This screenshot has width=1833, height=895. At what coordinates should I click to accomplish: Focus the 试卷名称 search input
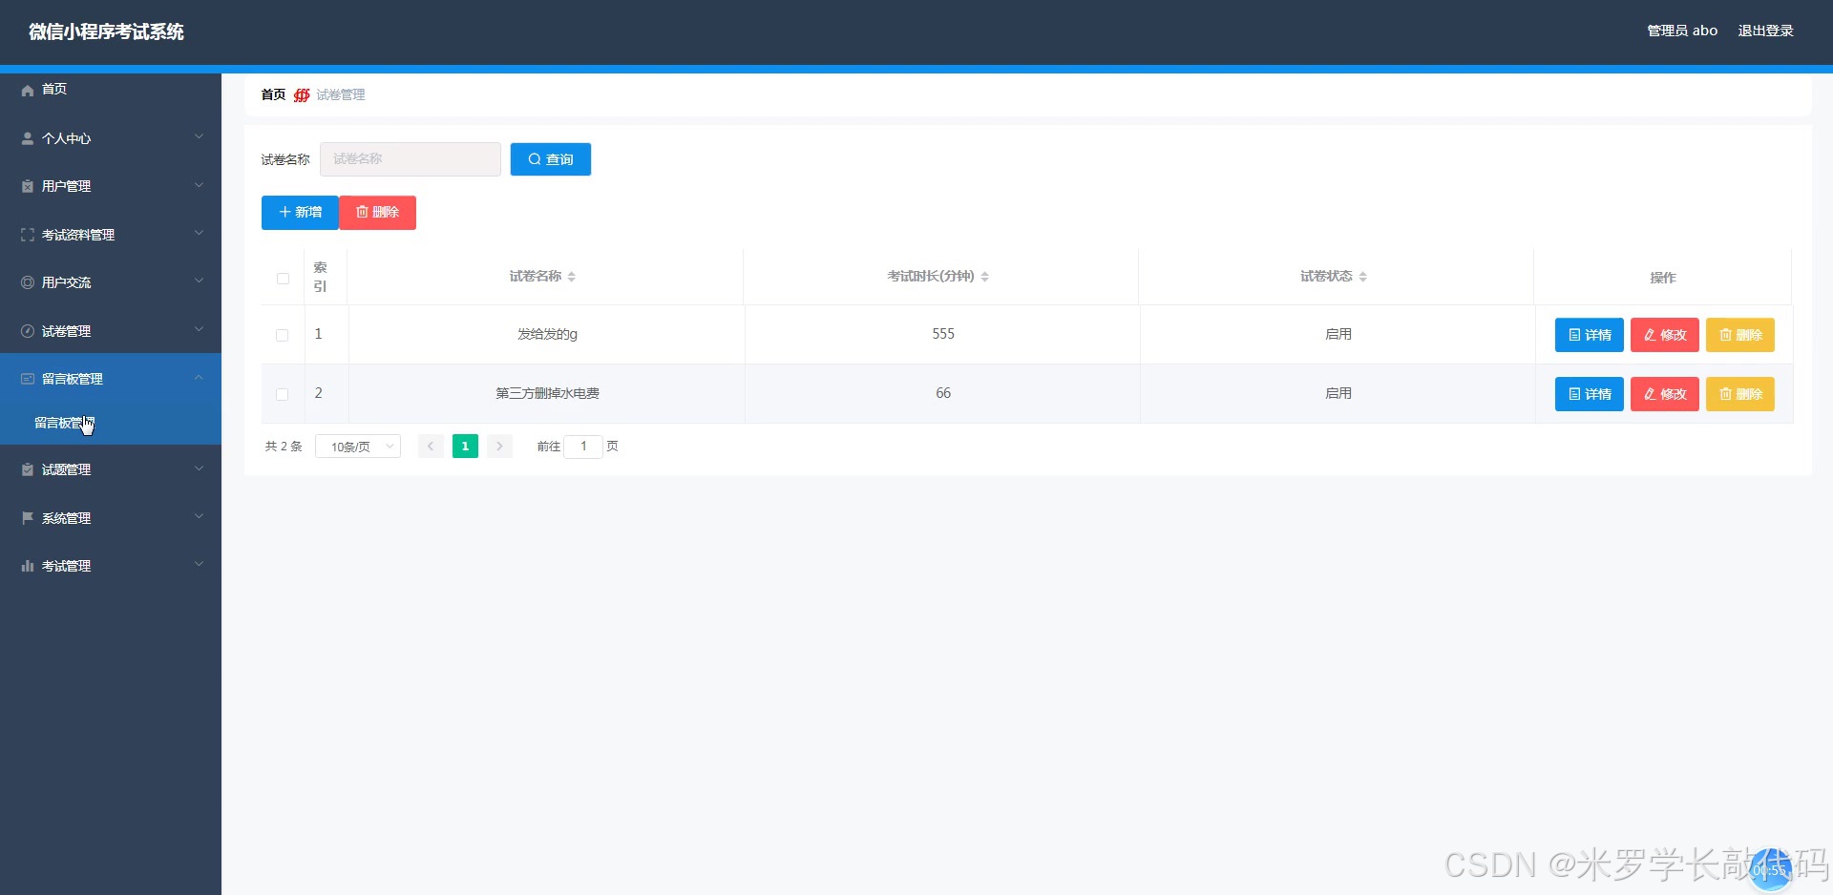point(411,159)
